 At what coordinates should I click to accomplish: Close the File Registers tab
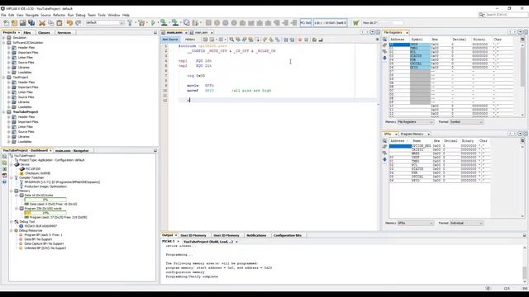tap(407, 33)
